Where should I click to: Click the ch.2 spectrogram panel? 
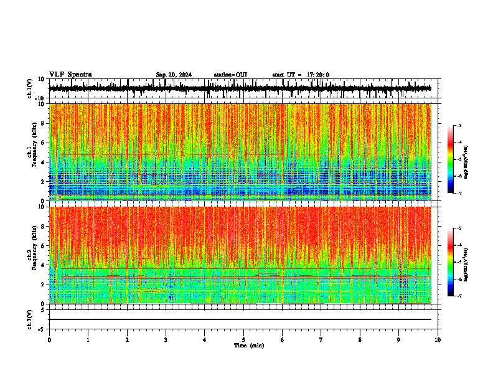point(240,255)
